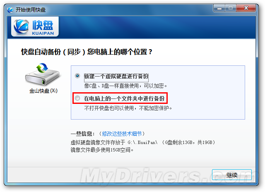Click the 快盘 KUAIPAN logo text
The image size is (265, 192).
(x=43, y=28)
